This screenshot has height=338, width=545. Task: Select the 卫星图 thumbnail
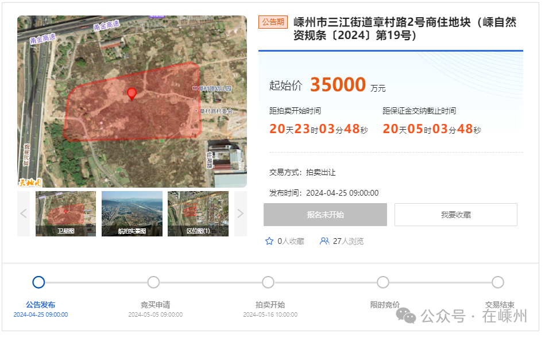pos(65,213)
